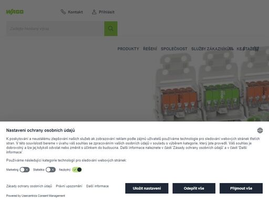Click the search term input field

(x=55, y=28)
